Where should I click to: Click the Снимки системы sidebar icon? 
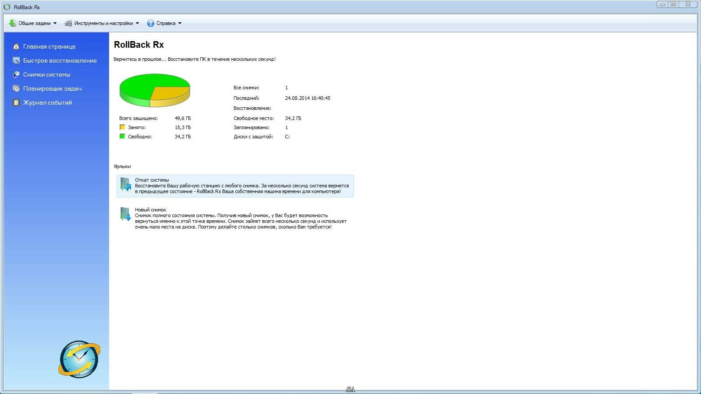point(16,74)
